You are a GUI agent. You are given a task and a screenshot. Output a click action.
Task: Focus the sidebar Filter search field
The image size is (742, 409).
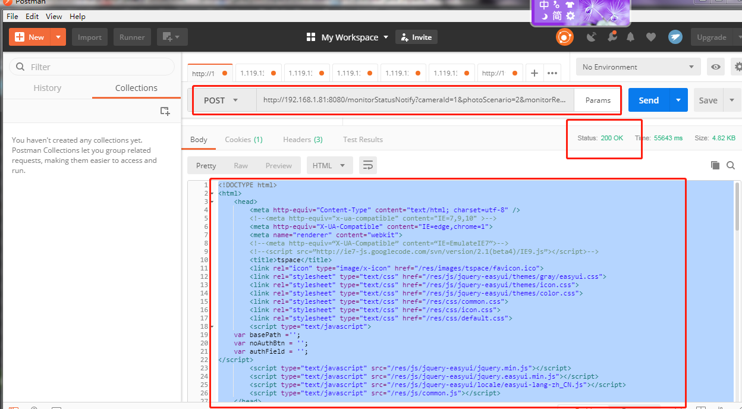pyautogui.click(x=92, y=67)
